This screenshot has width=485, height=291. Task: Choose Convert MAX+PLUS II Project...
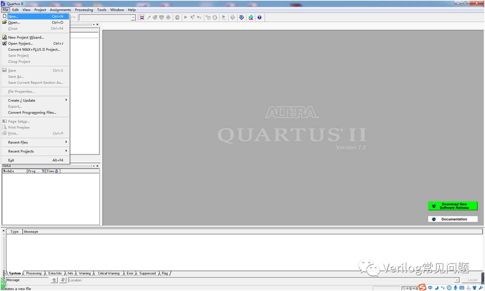pyautogui.click(x=35, y=49)
